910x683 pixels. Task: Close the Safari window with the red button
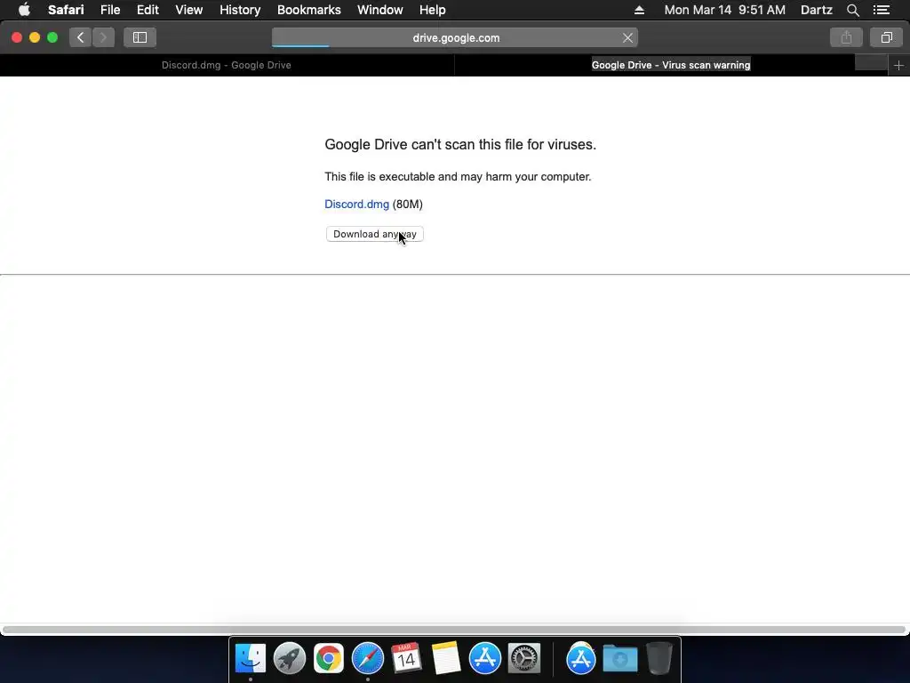click(17, 37)
